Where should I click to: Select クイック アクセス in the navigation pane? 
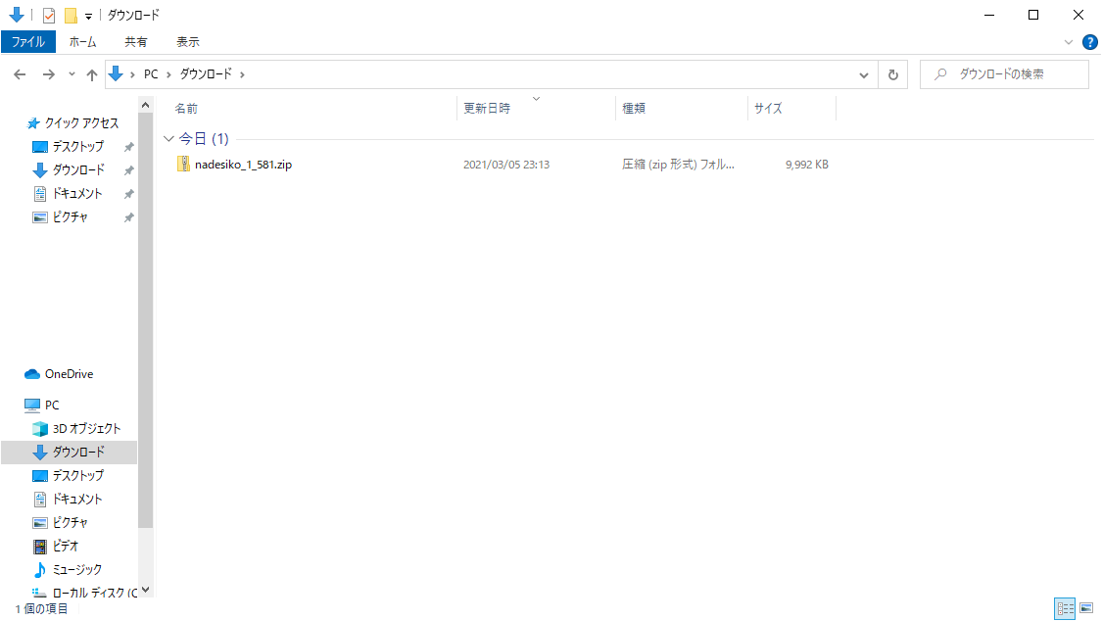coord(81,123)
